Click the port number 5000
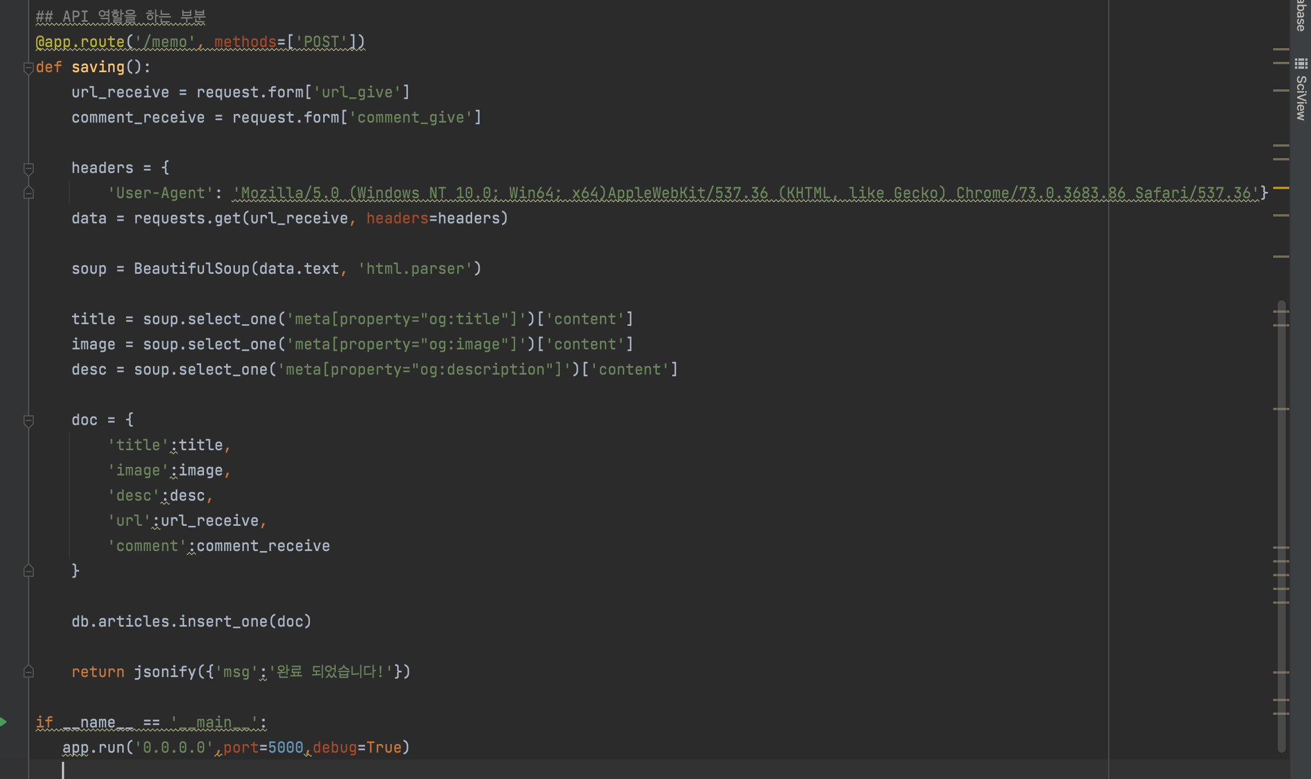 285,747
